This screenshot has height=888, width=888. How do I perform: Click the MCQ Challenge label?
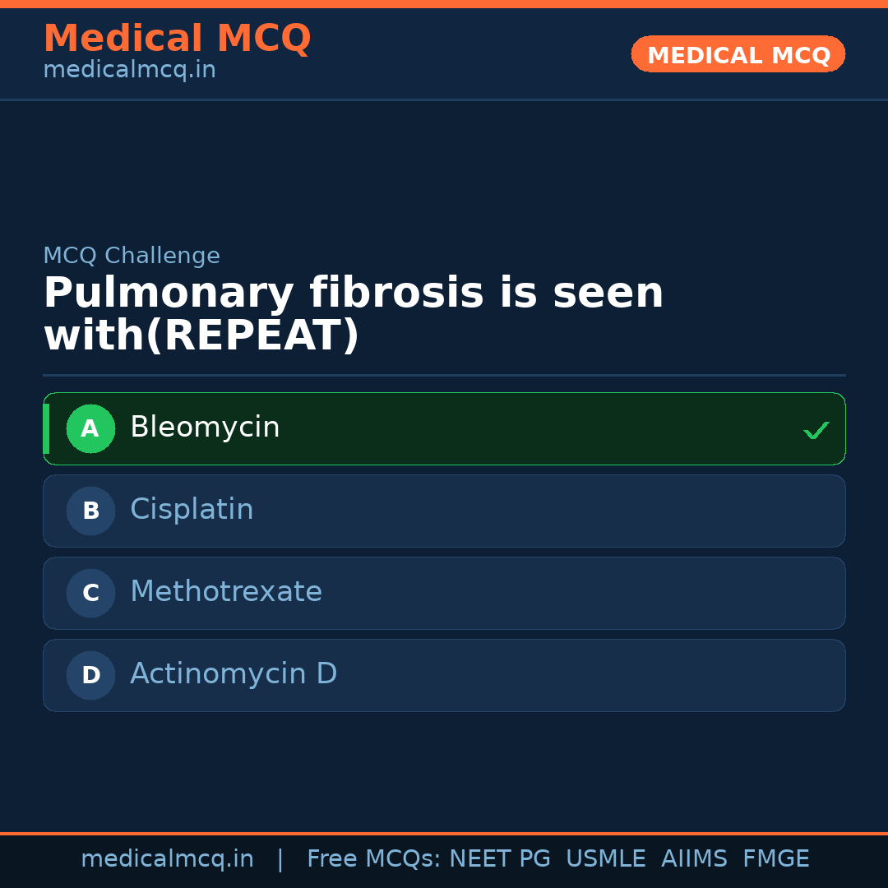132,256
